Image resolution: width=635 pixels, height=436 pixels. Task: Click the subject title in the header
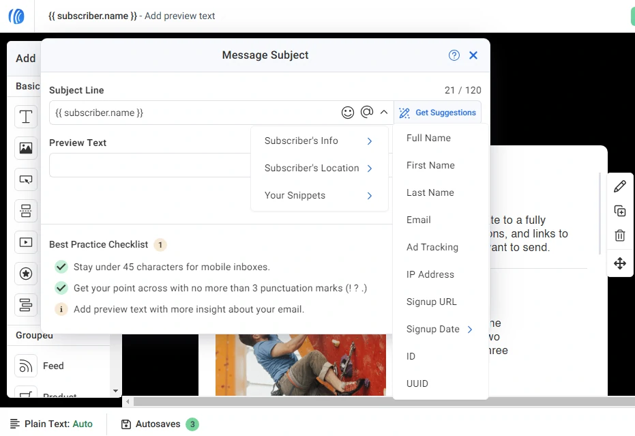(x=132, y=16)
